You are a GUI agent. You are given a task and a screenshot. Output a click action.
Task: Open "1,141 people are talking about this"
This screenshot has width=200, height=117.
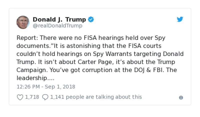pos(96,97)
